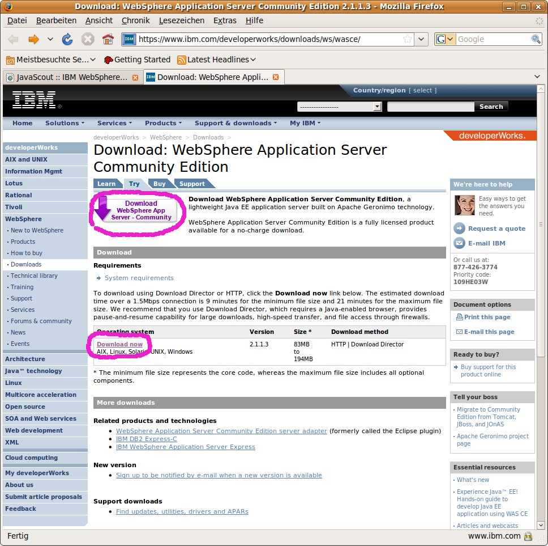The image size is (548, 546).
Task: Switch to the Learn tab
Action: (x=106, y=184)
